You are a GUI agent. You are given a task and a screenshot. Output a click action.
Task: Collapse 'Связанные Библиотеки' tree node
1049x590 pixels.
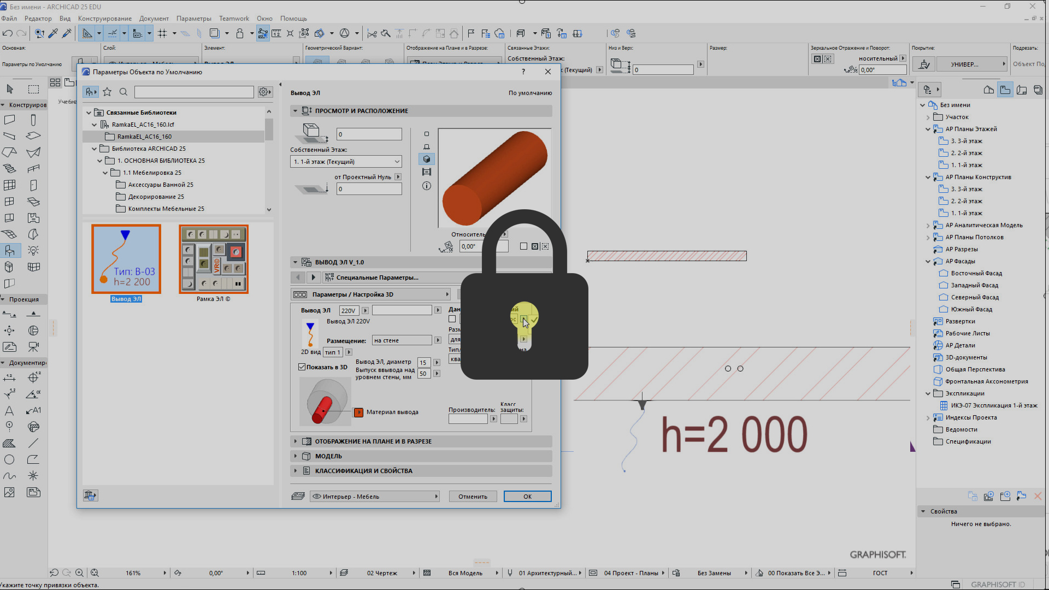[89, 113]
